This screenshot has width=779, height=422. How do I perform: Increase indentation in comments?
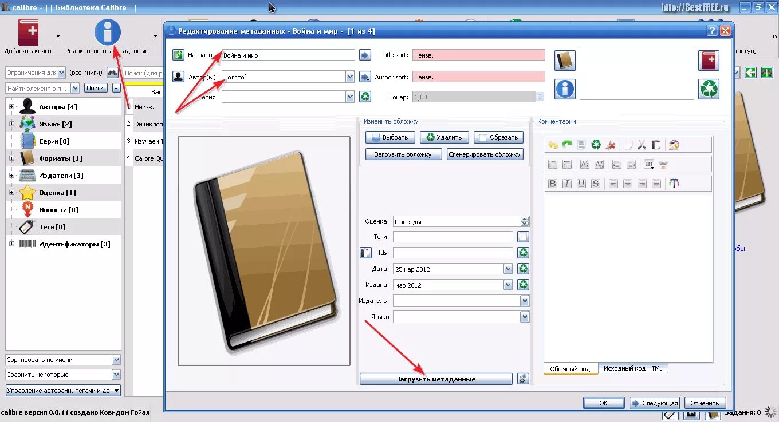pos(616,164)
